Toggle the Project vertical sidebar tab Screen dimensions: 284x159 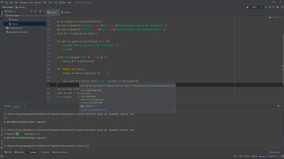pyautogui.click(x=1, y=14)
